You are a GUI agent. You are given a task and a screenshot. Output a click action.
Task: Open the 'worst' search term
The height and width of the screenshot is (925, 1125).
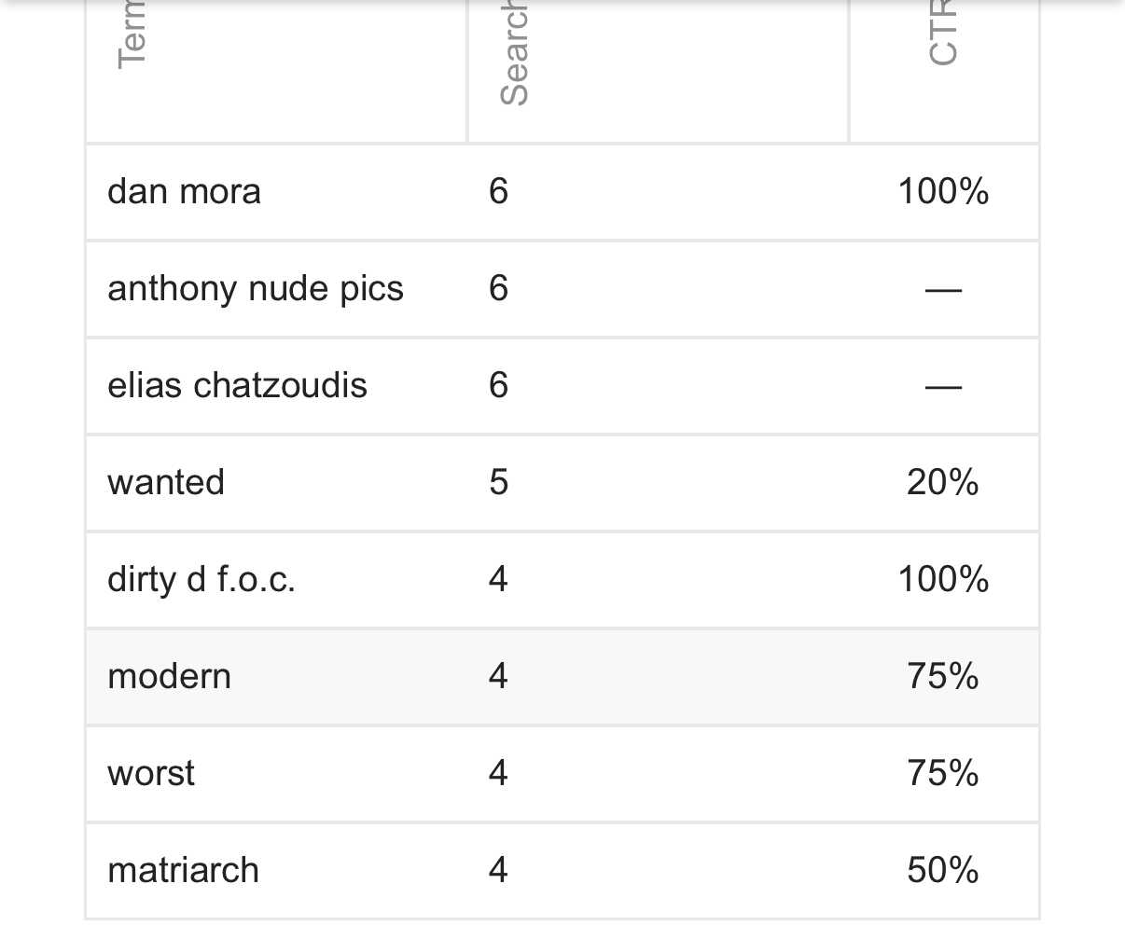click(x=151, y=774)
